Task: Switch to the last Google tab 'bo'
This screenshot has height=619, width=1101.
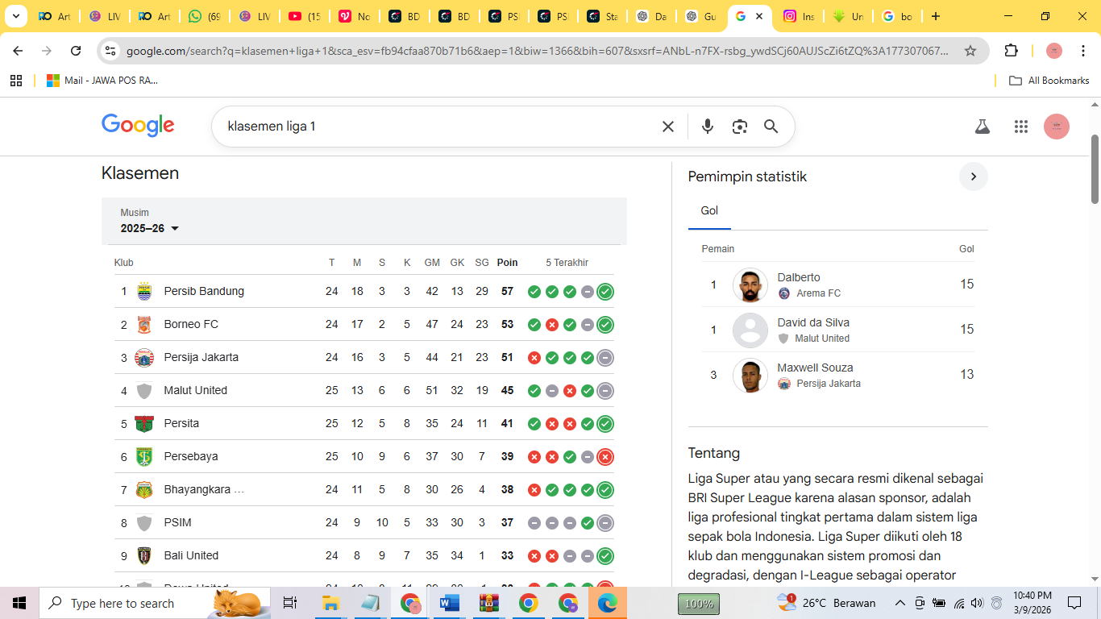Action: tap(898, 16)
